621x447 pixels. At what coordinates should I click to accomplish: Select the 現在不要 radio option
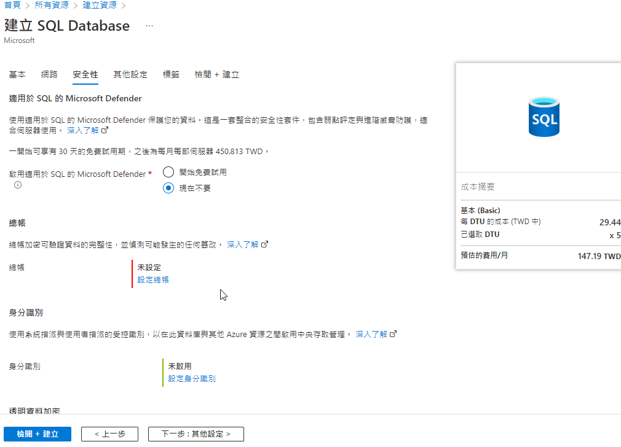tap(168, 188)
